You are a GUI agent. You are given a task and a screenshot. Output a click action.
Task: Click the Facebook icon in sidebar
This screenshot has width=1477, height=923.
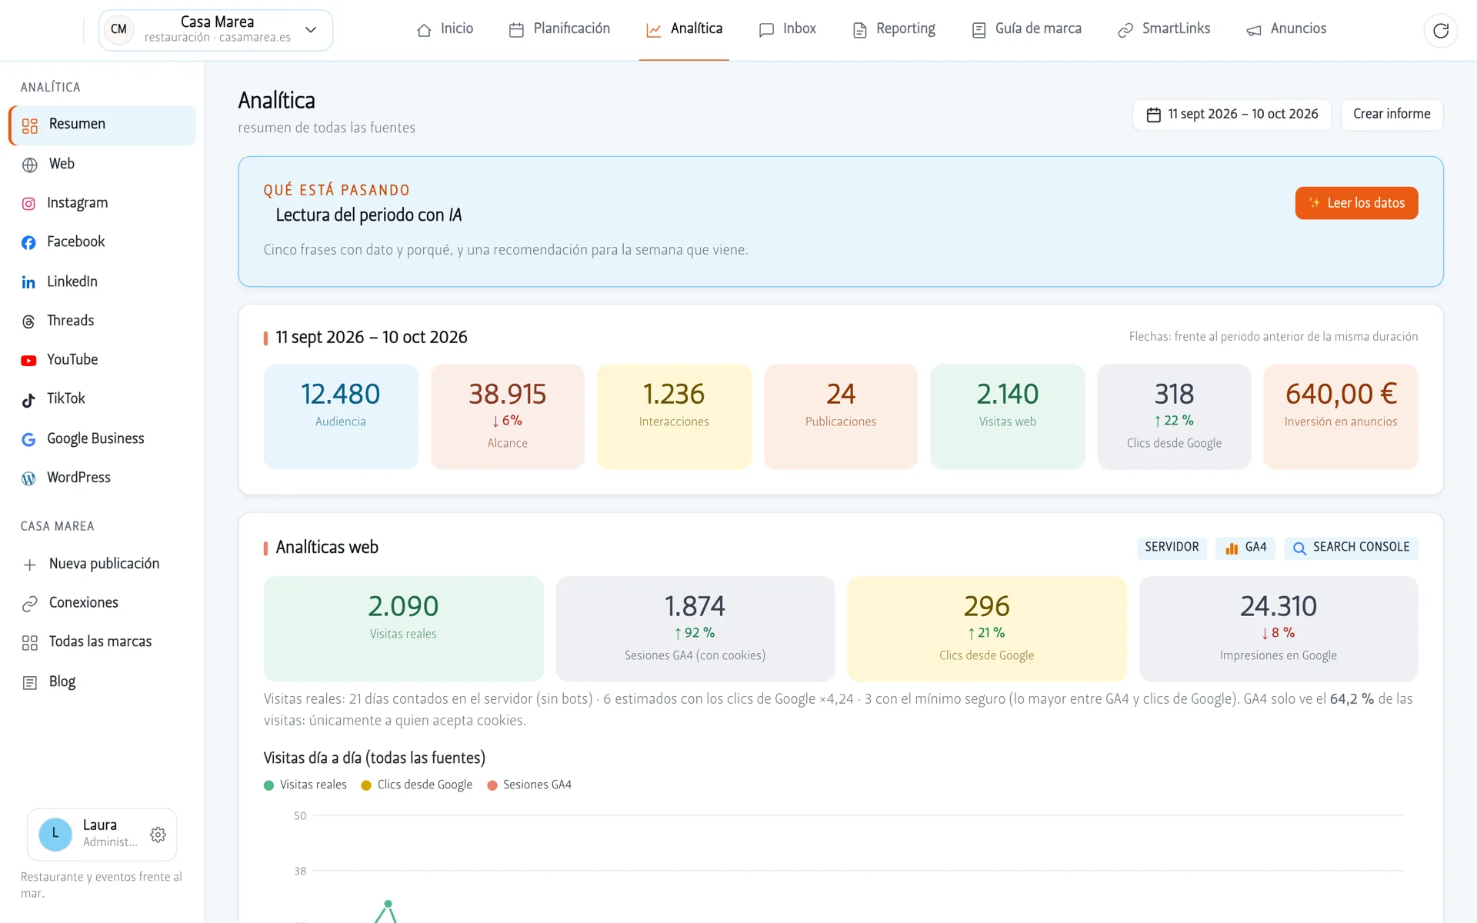(28, 242)
